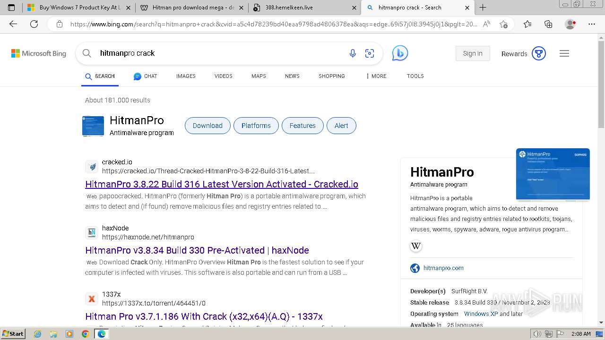Click the Platforms pill button
The height and width of the screenshot is (340, 605).
(256, 126)
